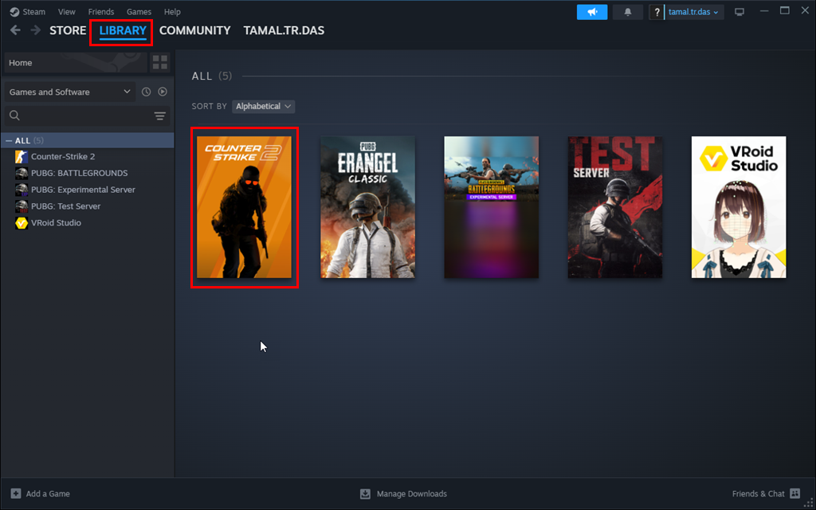
Task: Click Counter-Strike 2 icon in sidebar list
Action: click(22, 156)
